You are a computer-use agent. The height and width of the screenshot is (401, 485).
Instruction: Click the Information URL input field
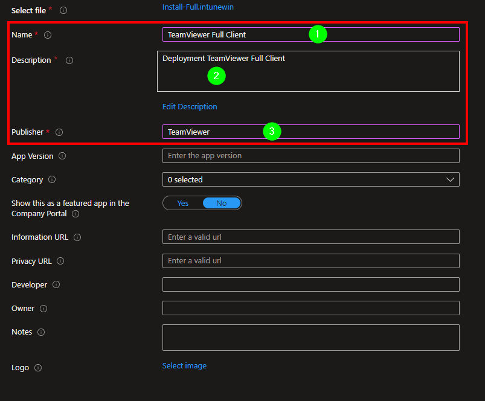coord(311,237)
